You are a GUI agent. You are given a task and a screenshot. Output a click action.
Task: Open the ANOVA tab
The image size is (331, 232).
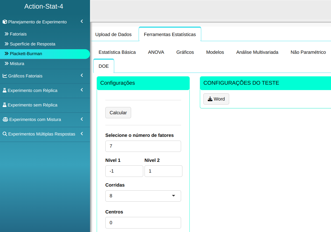(x=156, y=52)
